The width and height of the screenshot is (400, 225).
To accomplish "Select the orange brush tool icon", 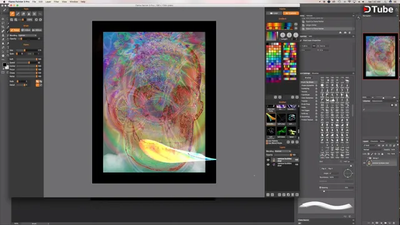I will (12, 14).
